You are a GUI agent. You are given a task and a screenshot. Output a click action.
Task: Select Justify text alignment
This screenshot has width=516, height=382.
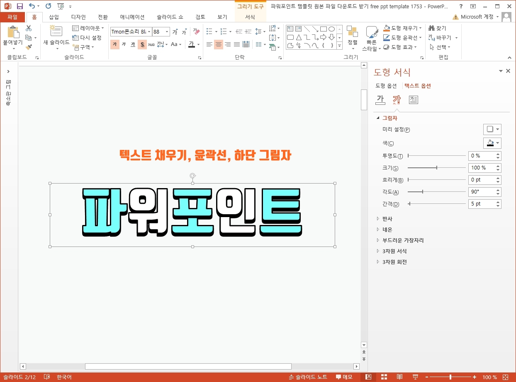click(237, 44)
